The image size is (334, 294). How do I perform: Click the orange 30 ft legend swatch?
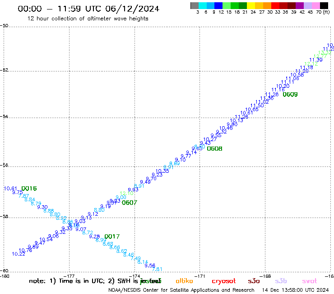[267, 5]
